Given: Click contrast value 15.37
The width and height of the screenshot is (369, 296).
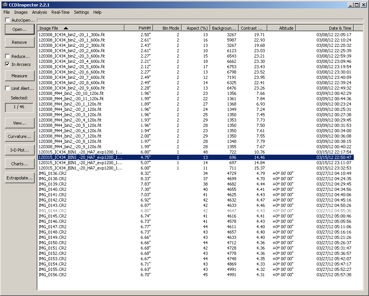Looking at the screenshot, I should tap(259, 168).
